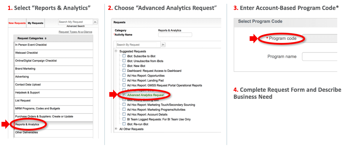Open the My Requests tab
This screenshot has height=147, width=344.
(x=35, y=23)
